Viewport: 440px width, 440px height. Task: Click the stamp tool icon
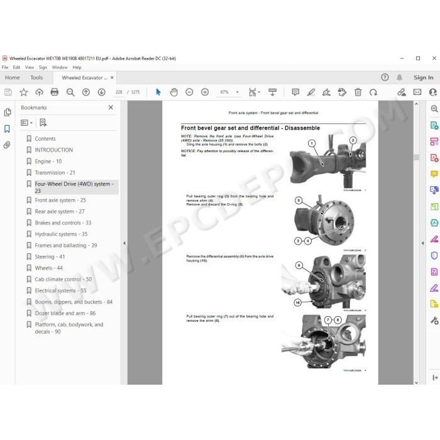(342, 92)
